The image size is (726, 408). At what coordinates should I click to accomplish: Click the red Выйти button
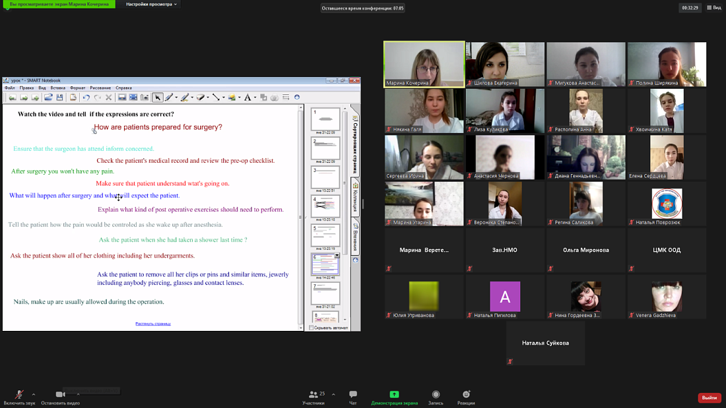[709, 397]
